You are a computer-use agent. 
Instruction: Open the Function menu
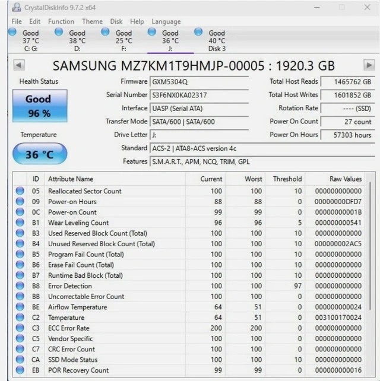[x=61, y=21]
